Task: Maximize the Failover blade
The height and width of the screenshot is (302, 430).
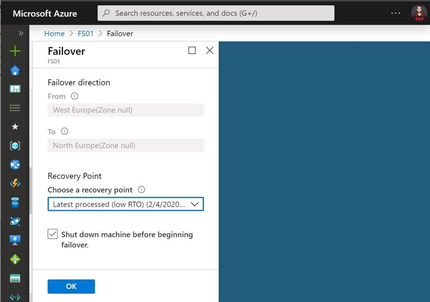Action: point(192,50)
